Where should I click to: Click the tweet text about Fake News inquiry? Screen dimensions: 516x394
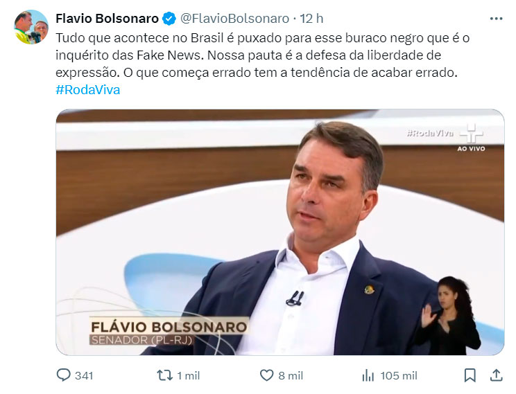262,55
